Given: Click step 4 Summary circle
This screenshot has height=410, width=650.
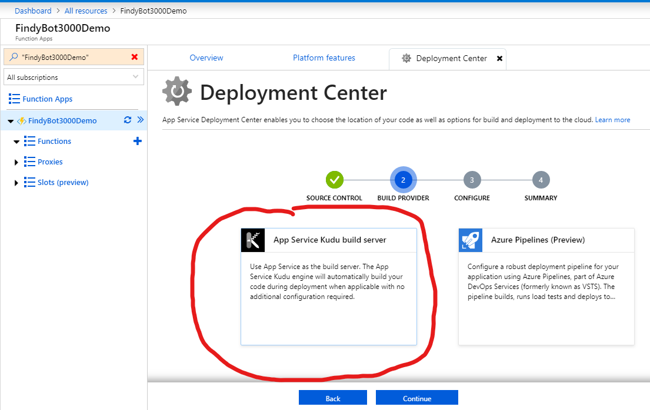Looking at the screenshot, I should [x=541, y=180].
